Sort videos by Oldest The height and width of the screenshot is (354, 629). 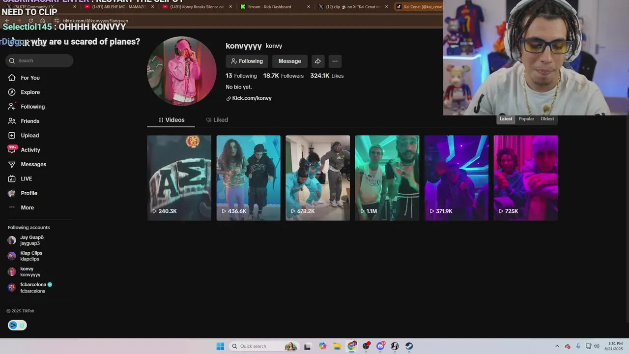547,119
